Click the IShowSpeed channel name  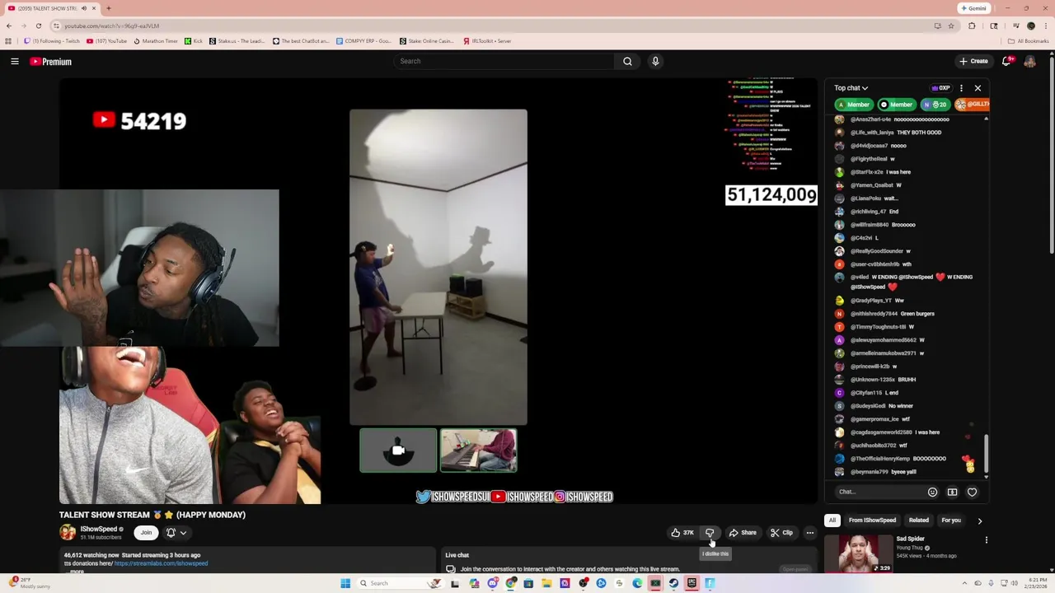(98, 529)
